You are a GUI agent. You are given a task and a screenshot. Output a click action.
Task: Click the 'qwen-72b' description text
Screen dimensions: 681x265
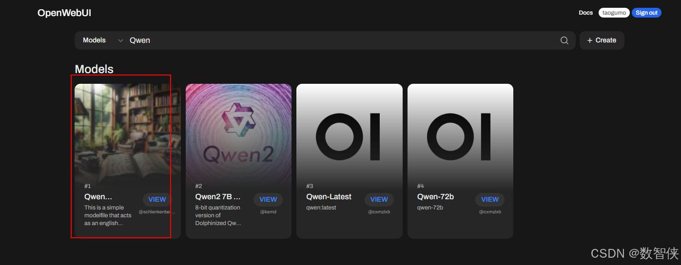click(x=429, y=208)
